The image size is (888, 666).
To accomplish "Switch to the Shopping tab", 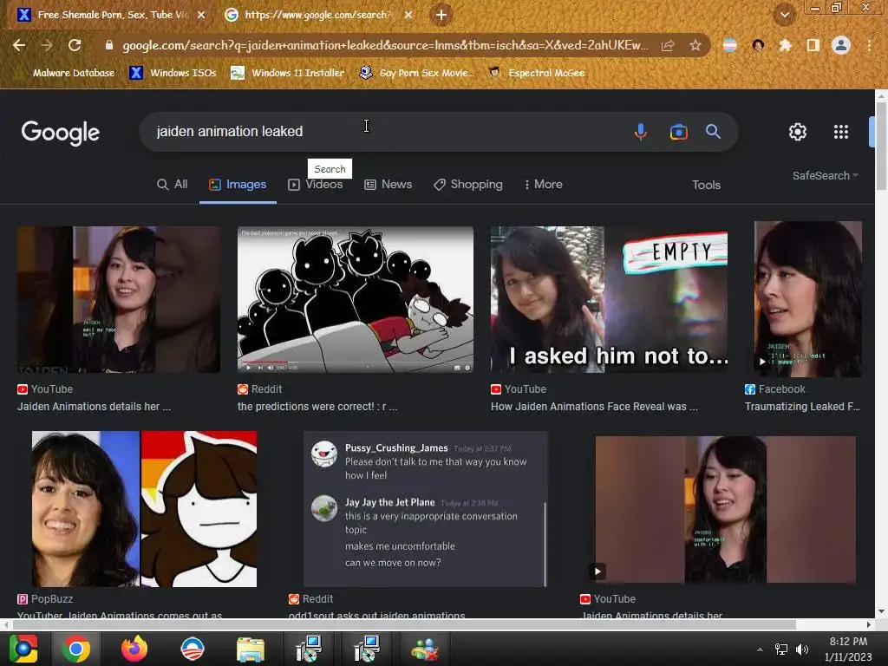I will tap(468, 185).
